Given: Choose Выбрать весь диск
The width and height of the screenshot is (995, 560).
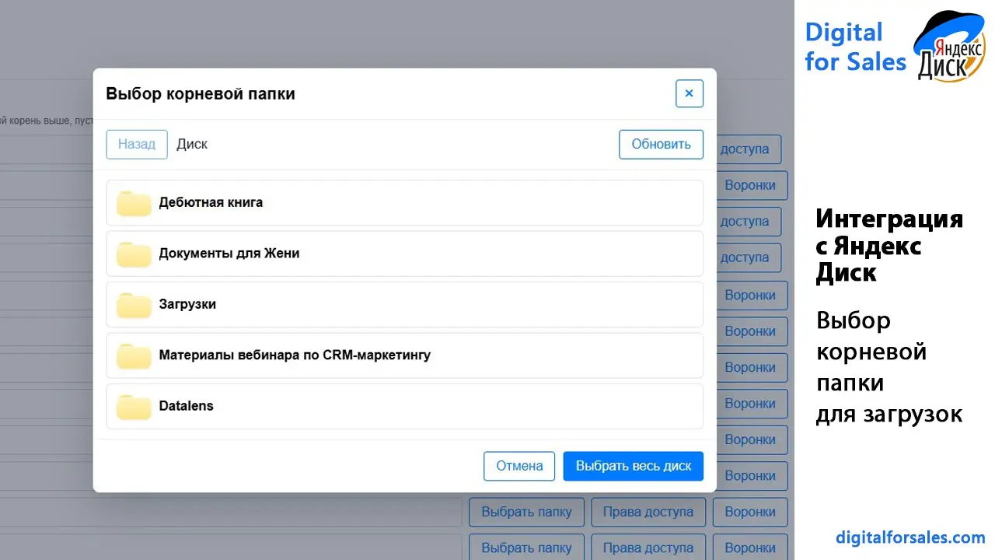Looking at the screenshot, I should coord(634,466).
